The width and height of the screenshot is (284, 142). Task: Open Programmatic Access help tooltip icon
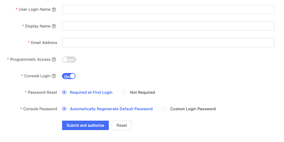click(54, 60)
